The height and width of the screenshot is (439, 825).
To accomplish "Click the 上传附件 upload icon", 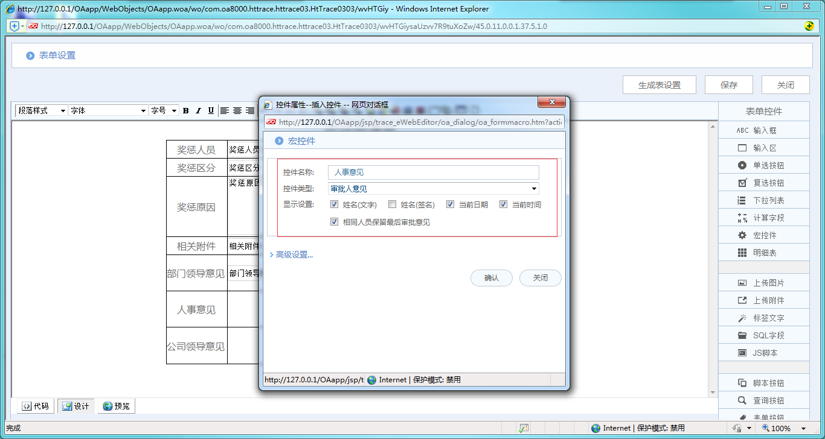I will [742, 300].
